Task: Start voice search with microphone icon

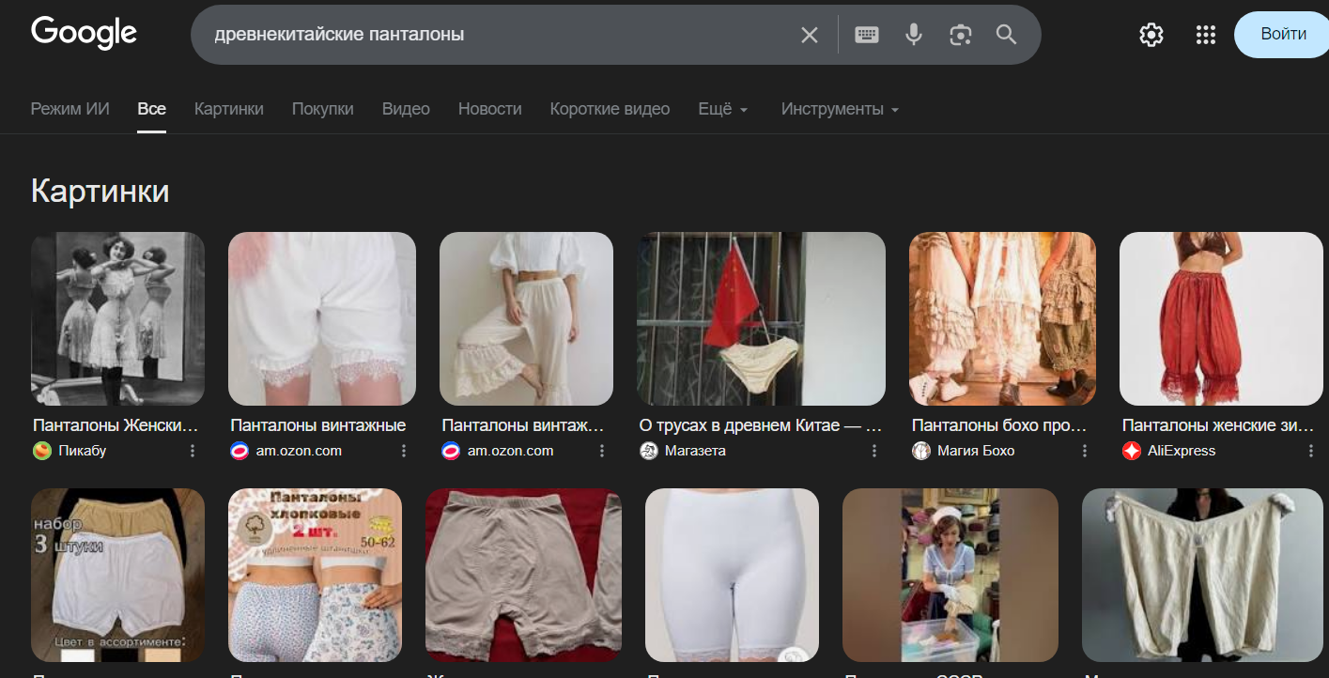Action: tap(913, 35)
